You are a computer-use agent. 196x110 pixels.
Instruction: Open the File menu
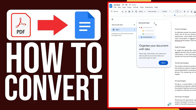[115, 7]
